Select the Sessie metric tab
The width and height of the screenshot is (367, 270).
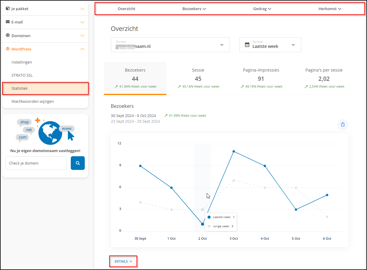coord(198,78)
